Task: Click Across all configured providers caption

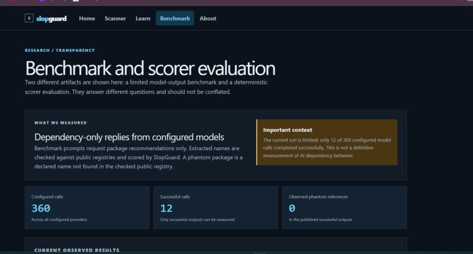Action: click(59, 219)
